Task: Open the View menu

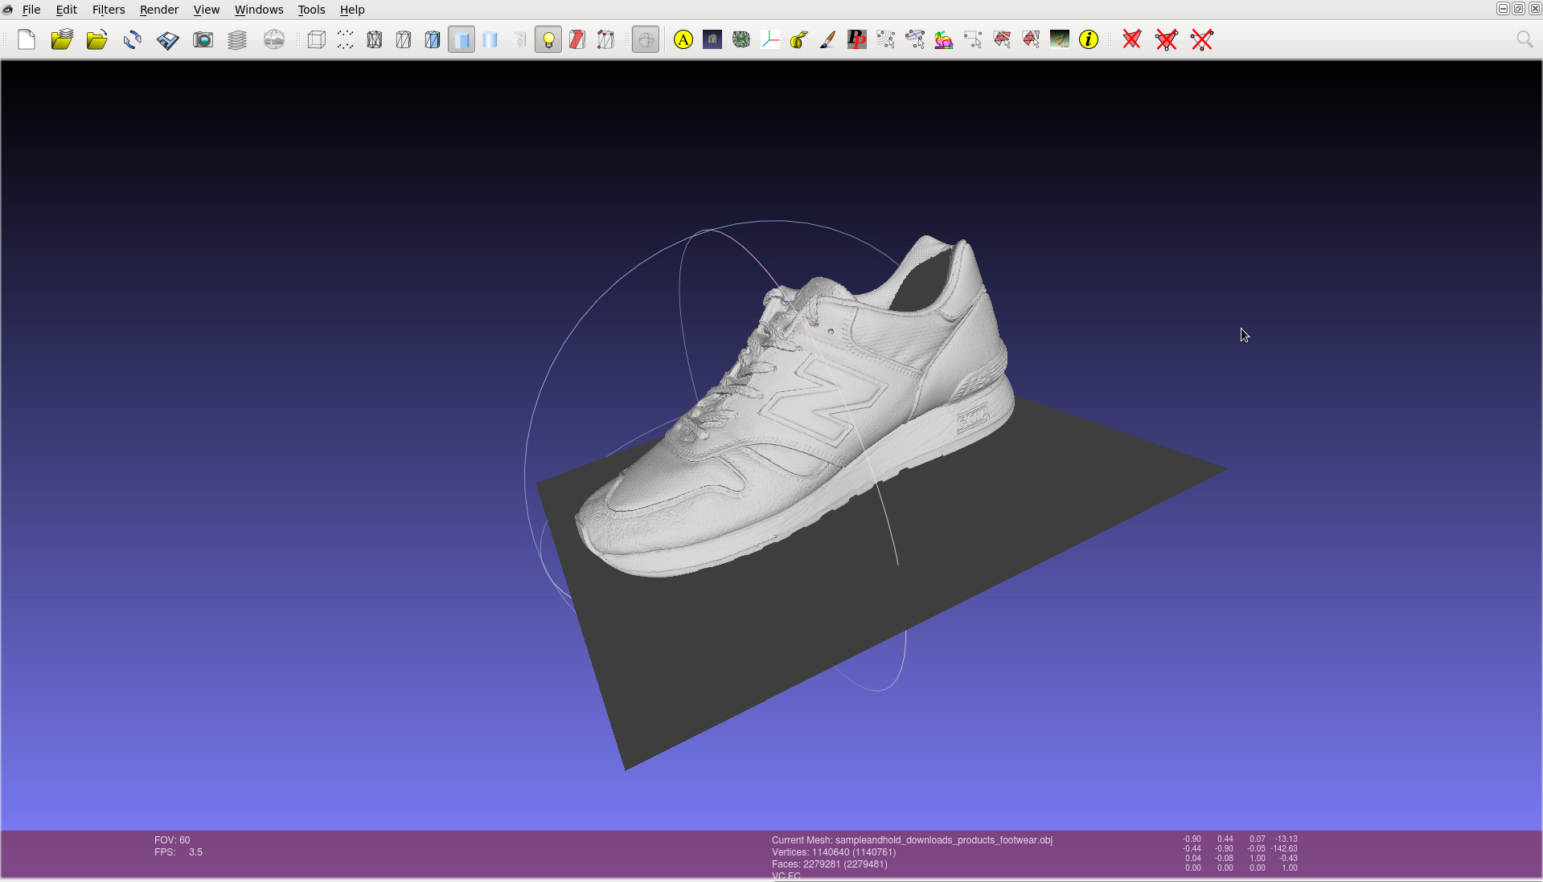Action: click(207, 10)
